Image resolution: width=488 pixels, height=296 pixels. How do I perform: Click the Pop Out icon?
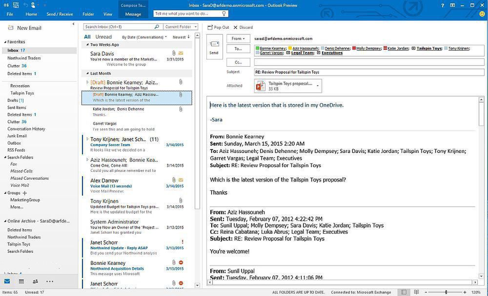pyautogui.click(x=210, y=27)
